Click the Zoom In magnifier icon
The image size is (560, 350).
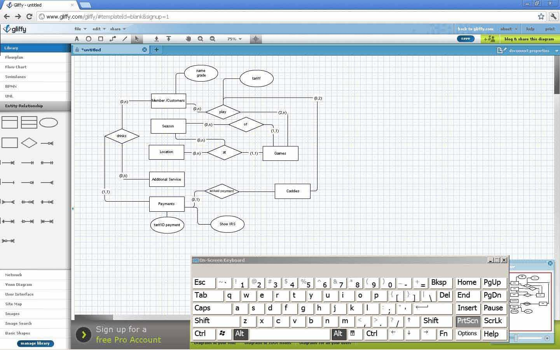pos(200,39)
